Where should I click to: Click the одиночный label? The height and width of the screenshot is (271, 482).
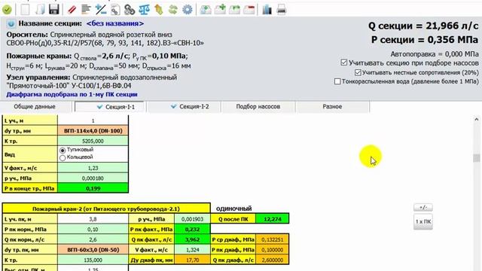tap(234, 209)
